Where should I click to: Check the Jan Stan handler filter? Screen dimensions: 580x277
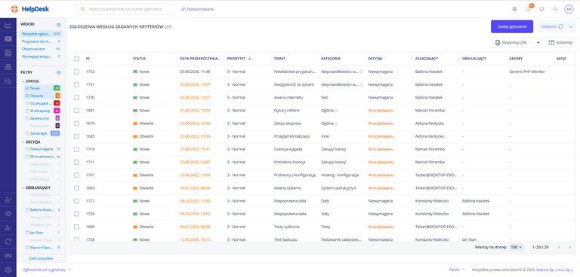pyautogui.click(x=27, y=233)
